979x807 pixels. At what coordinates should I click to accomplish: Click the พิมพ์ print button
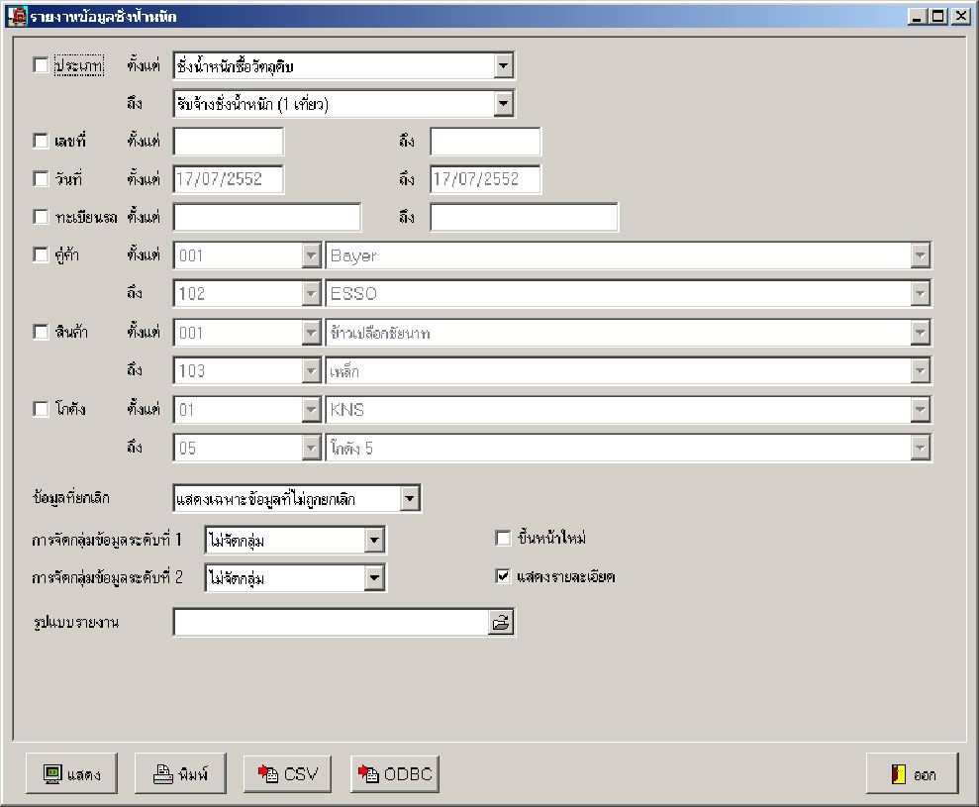pyautogui.click(x=180, y=774)
